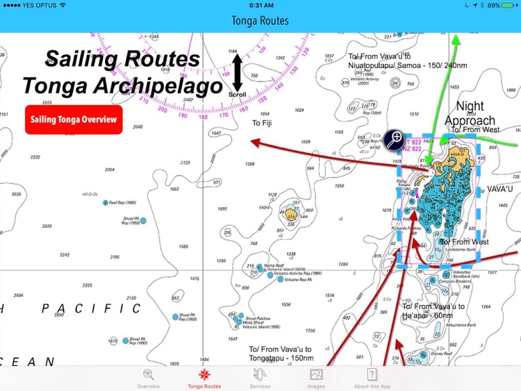Viewport: 521px width, 391px height.
Task: Open the Images tab
Action: point(316,378)
